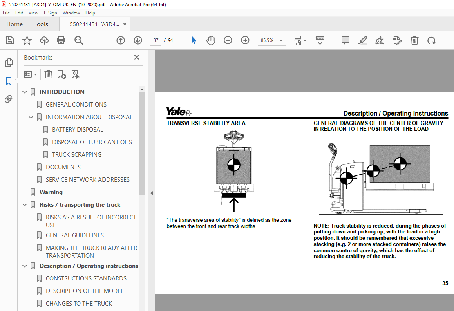Collapse Risks / transporting the truck bookmark
Viewport: 454px width, 311px height.
(x=25, y=205)
